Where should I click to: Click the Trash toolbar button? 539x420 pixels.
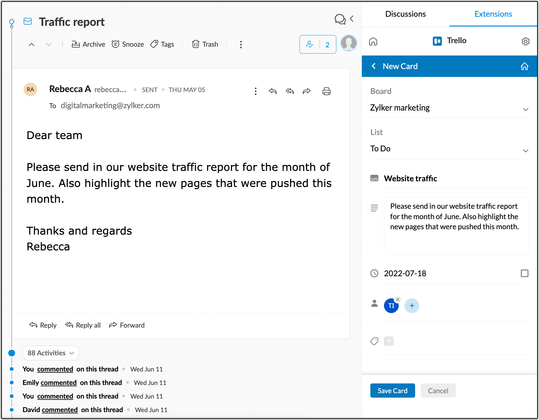pos(205,44)
